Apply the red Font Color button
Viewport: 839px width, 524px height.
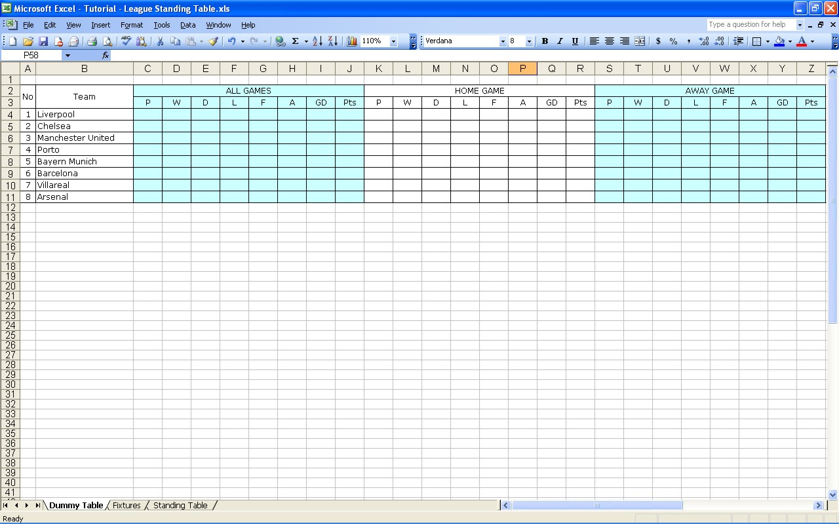[x=802, y=41]
